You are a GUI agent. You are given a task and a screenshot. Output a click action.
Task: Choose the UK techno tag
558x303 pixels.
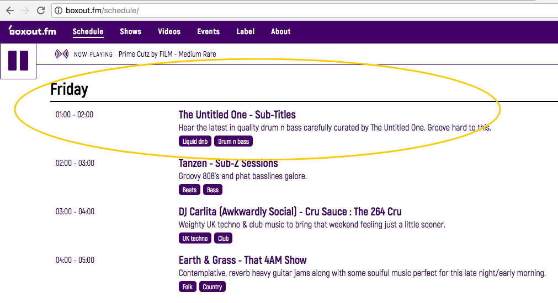tap(195, 238)
